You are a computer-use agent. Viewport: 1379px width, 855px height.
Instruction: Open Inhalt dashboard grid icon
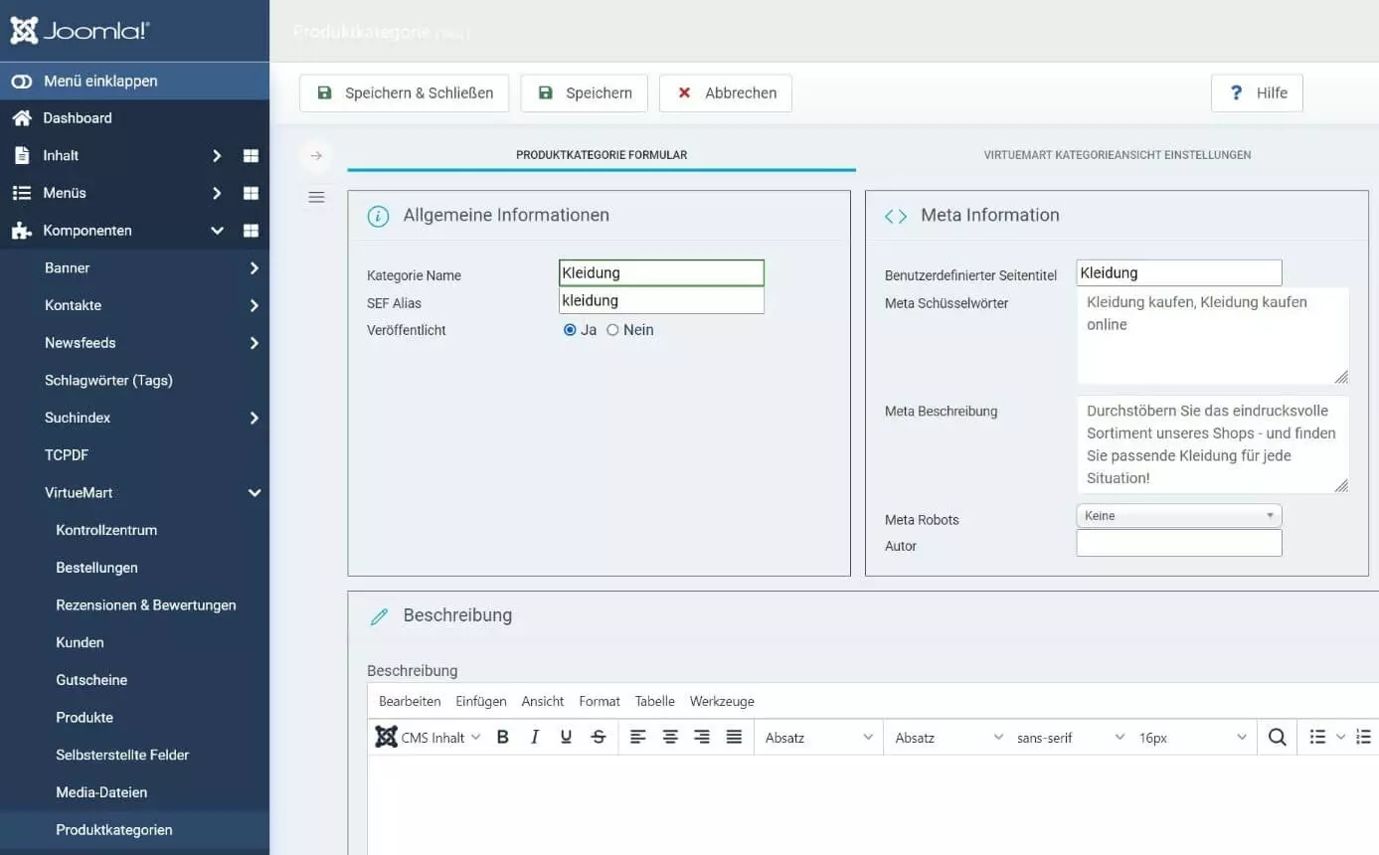[x=251, y=156]
